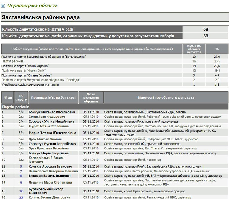Select the Заставнівська районна рада heading
Image resolution: width=229 pixels, height=199 pixels.
41,17
